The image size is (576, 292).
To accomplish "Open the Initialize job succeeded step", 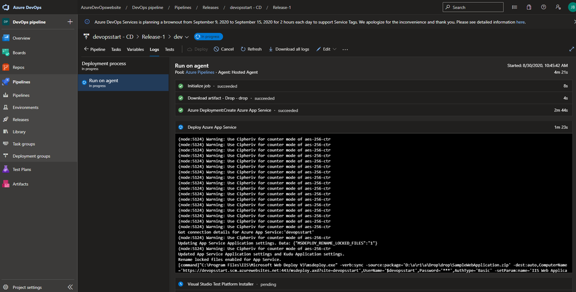I will [373, 86].
